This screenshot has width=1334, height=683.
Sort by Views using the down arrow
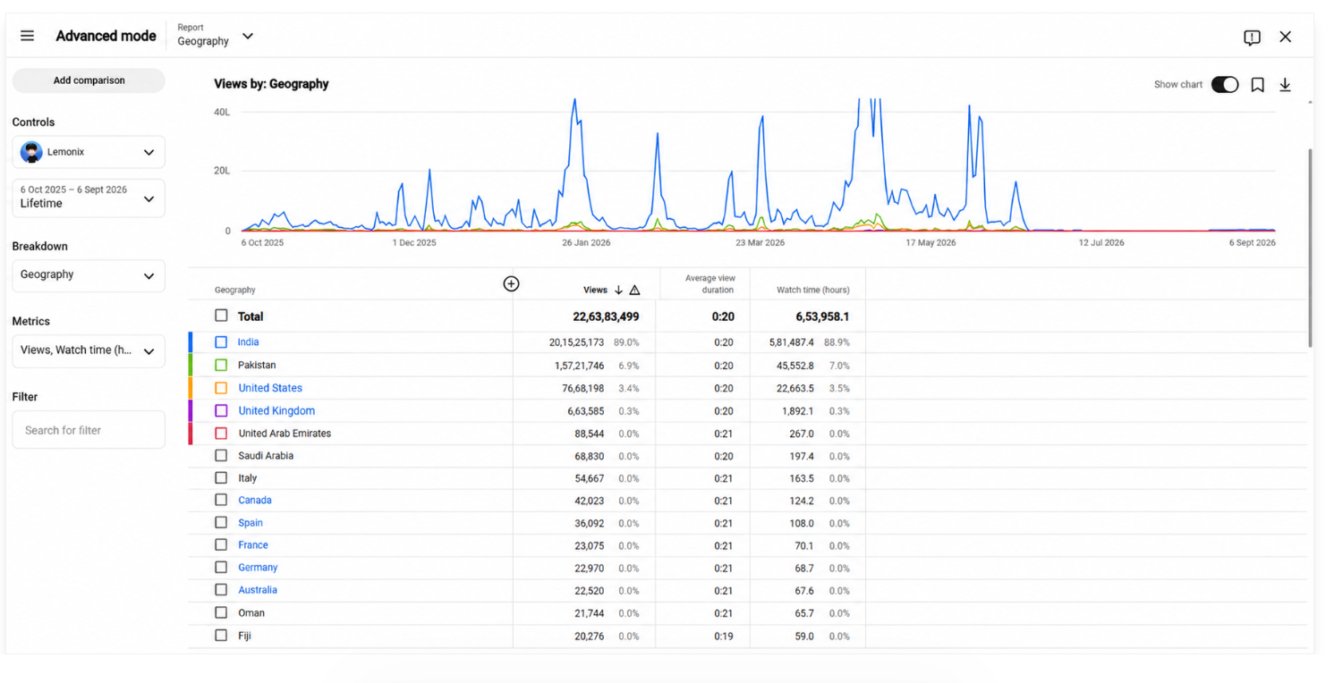(618, 290)
